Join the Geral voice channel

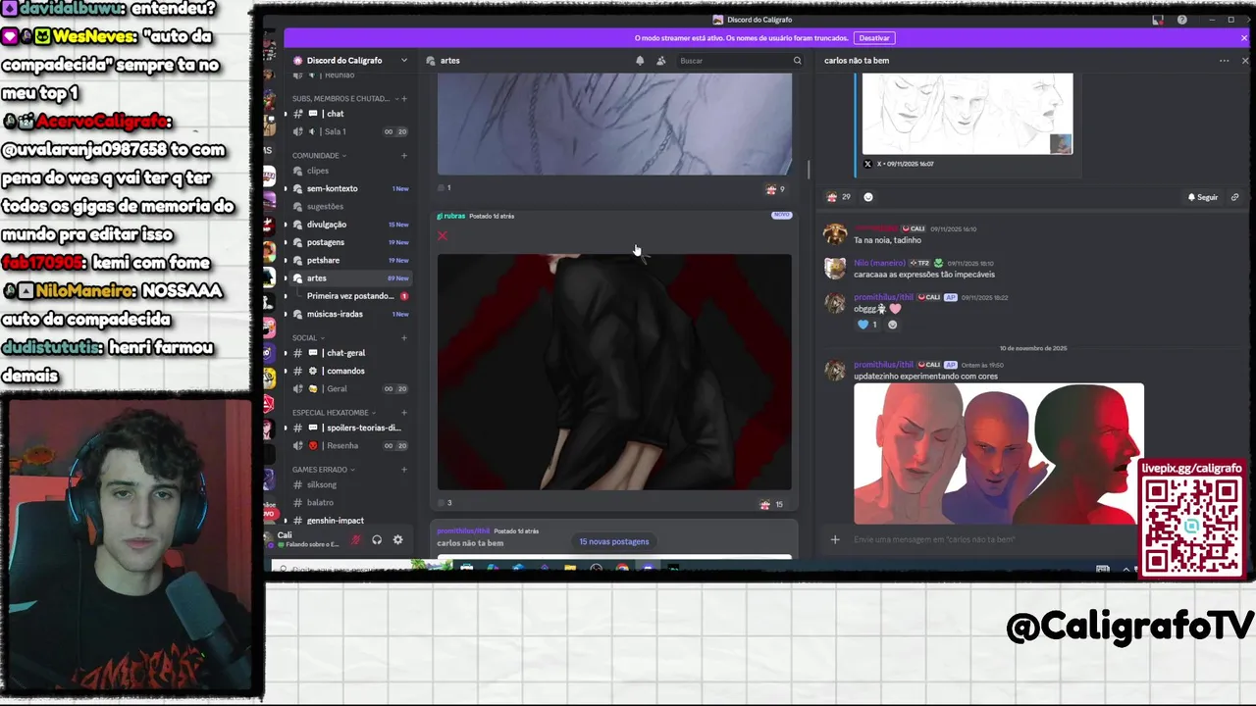[348, 389]
